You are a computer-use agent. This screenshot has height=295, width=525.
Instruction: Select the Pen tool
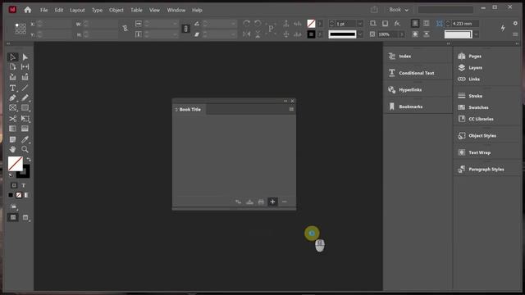click(x=13, y=98)
